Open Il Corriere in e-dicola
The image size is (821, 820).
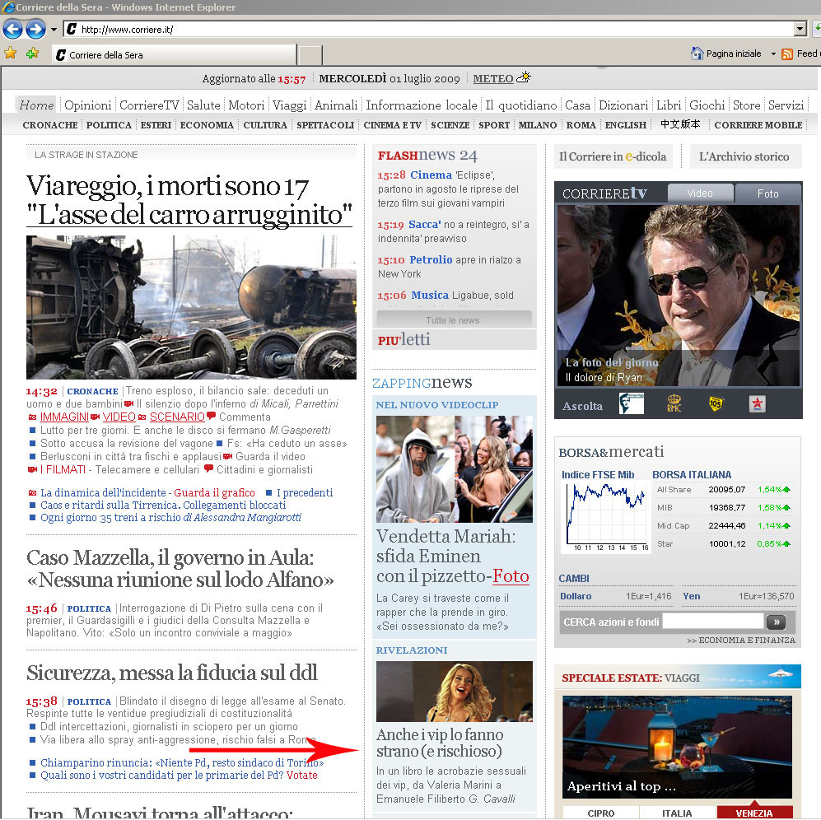[x=612, y=156]
